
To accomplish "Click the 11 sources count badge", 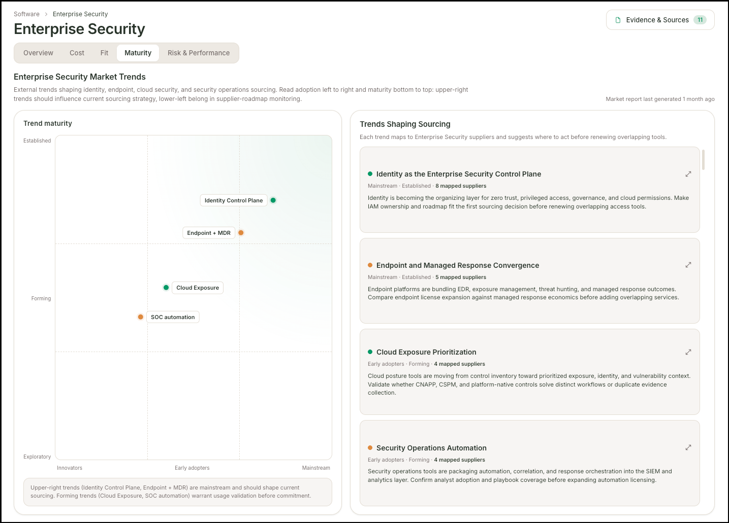I will tap(700, 20).
